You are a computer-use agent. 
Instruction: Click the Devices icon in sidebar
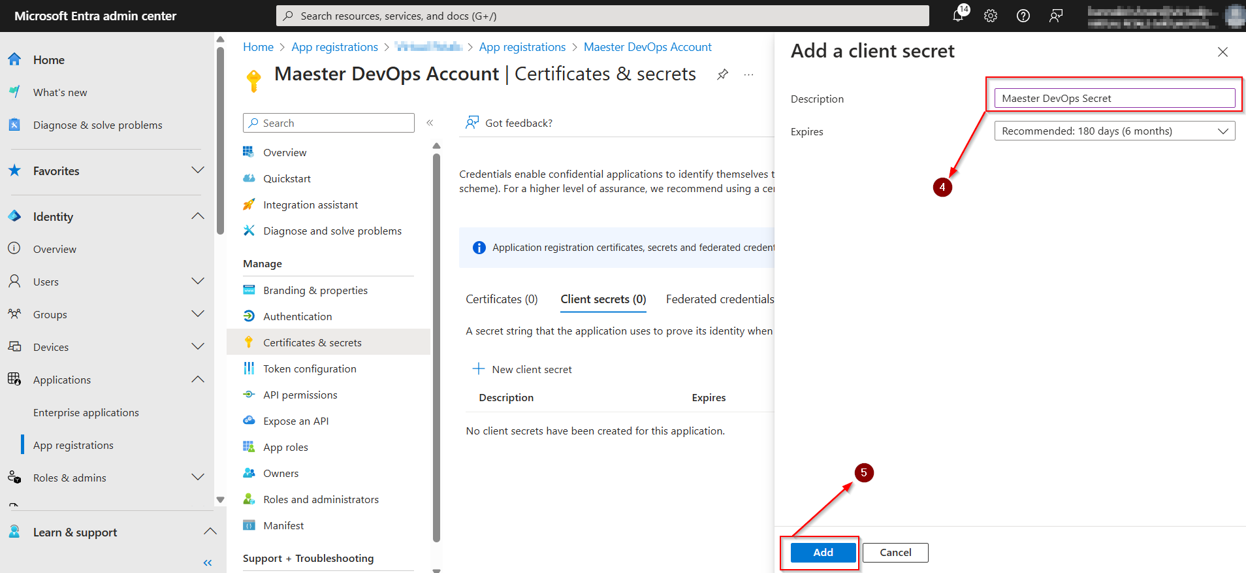pyautogui.click(x=14, y=347)
